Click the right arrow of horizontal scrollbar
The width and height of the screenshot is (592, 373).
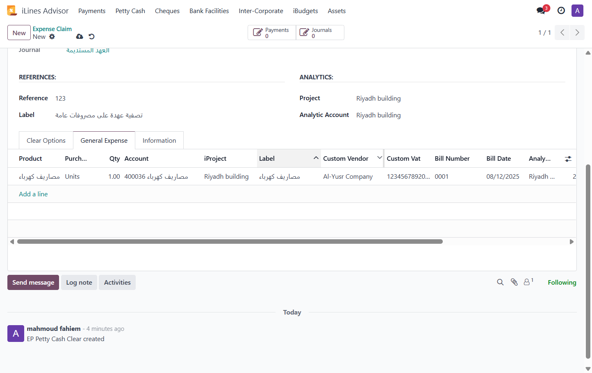(x=572, y=242)
